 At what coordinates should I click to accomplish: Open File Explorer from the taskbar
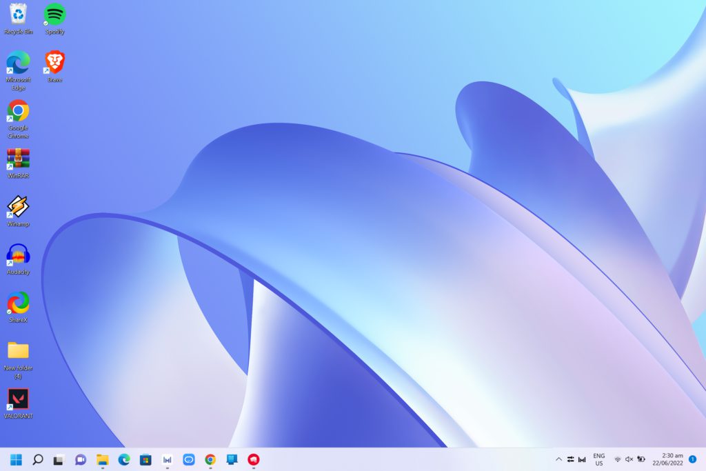[x=103, y=460]
